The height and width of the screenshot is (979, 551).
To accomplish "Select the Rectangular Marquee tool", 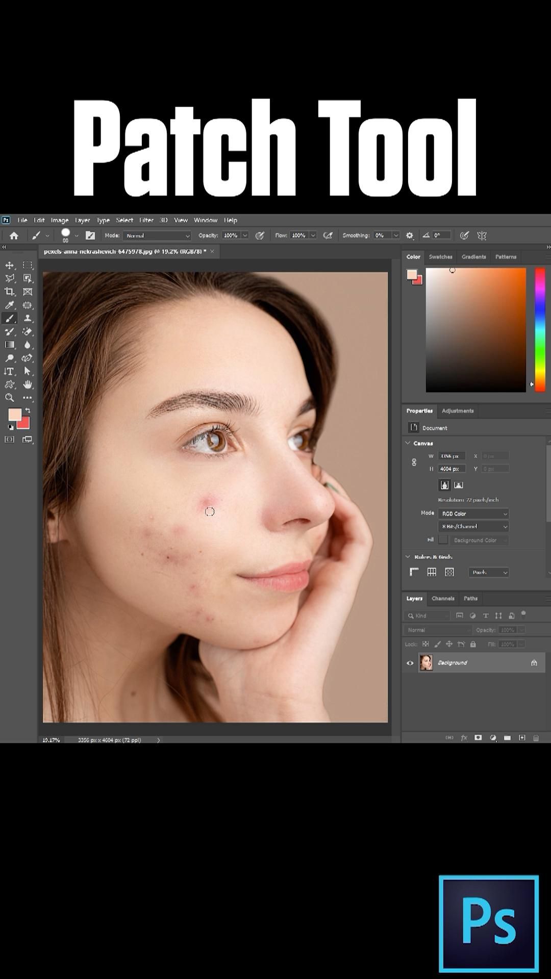I will coord(28,265).
